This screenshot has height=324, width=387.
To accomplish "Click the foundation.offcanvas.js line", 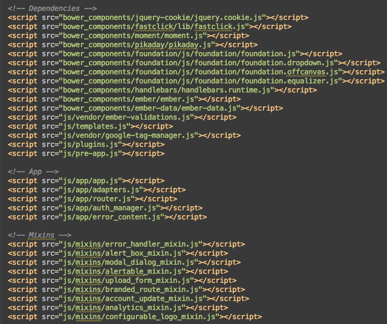I will point(196,72).
